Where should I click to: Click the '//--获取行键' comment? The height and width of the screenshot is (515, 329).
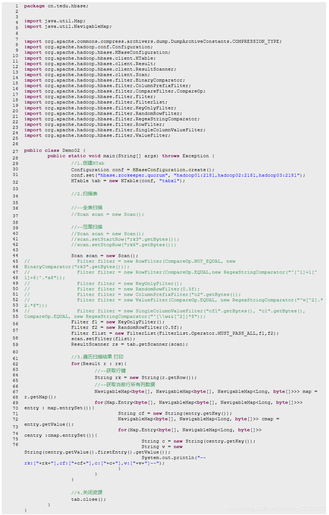coord(110,371)
